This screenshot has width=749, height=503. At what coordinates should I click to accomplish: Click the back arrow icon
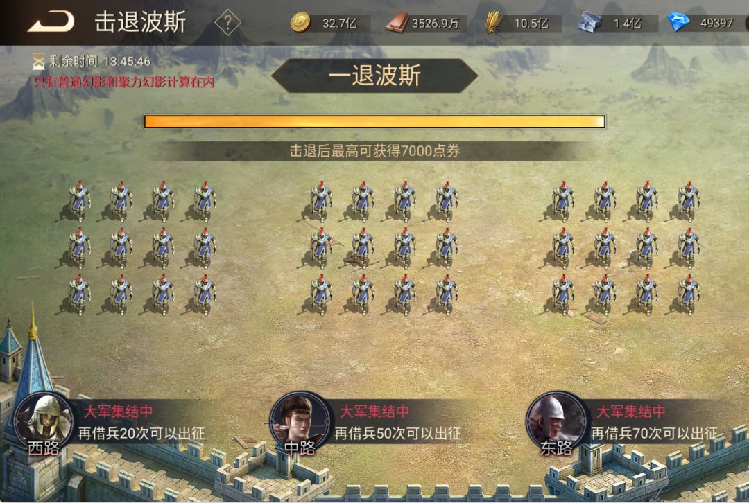pyautogui.click(x=51, y=22)
